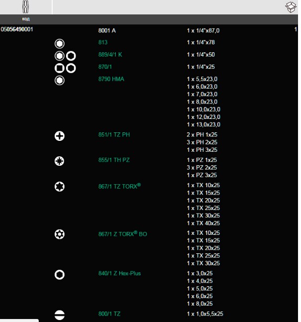Viewport: 301px width, 322px height.
Task: Select the text 1 x 3,0x25
Action: coord(200,273)
